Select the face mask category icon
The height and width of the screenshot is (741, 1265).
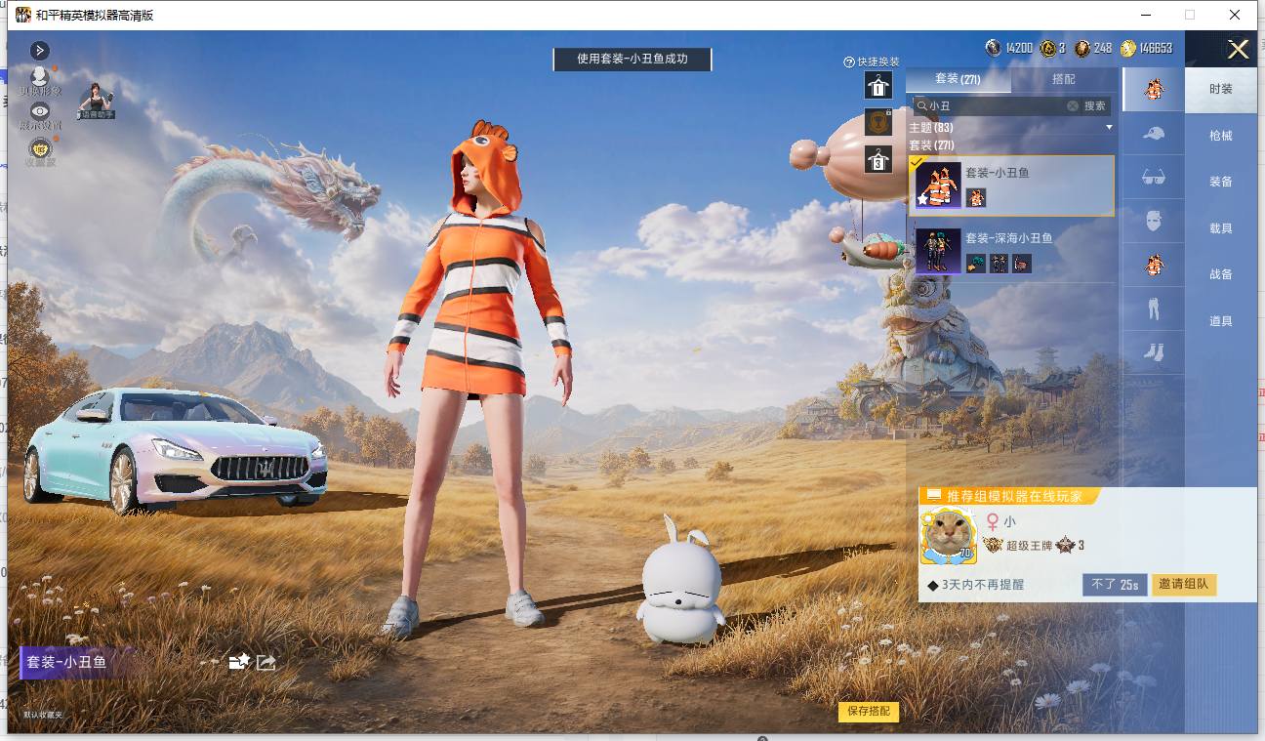1153,221
